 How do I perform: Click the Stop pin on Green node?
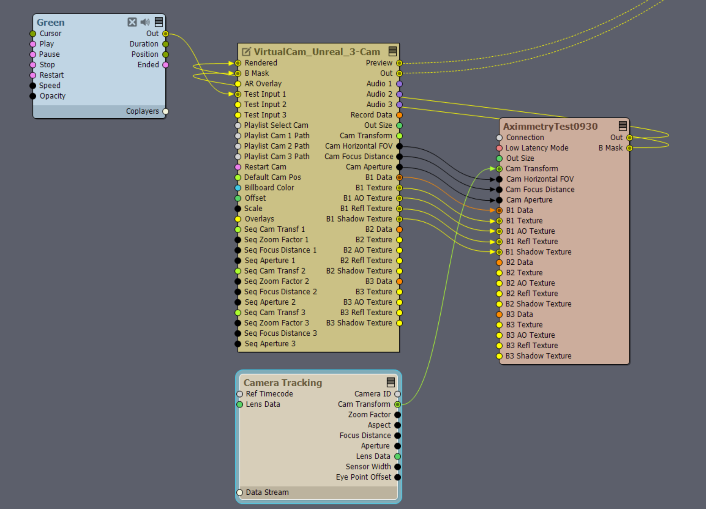pos(33,65)
